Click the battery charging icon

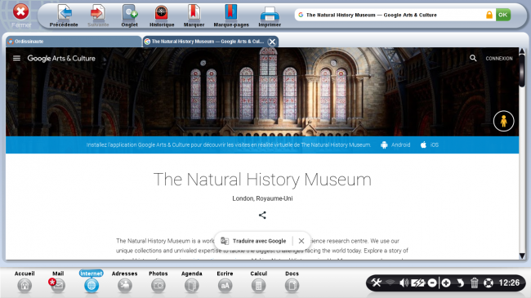click(x=418, y=282)
